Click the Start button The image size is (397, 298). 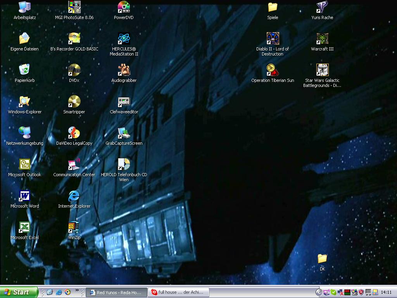click(19, 292)
